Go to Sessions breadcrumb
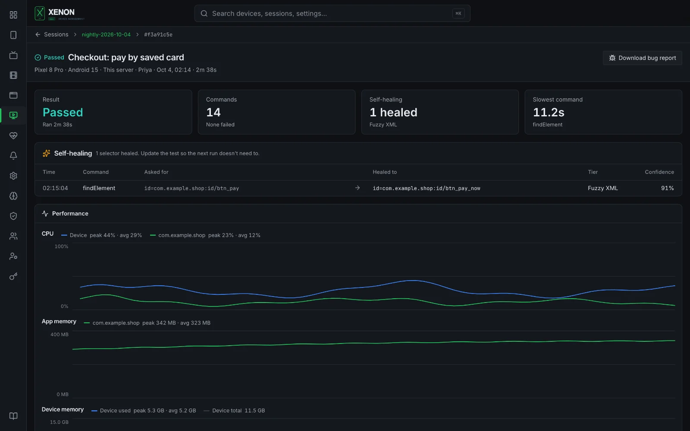The image size is (690, 431). pos(56,34)
